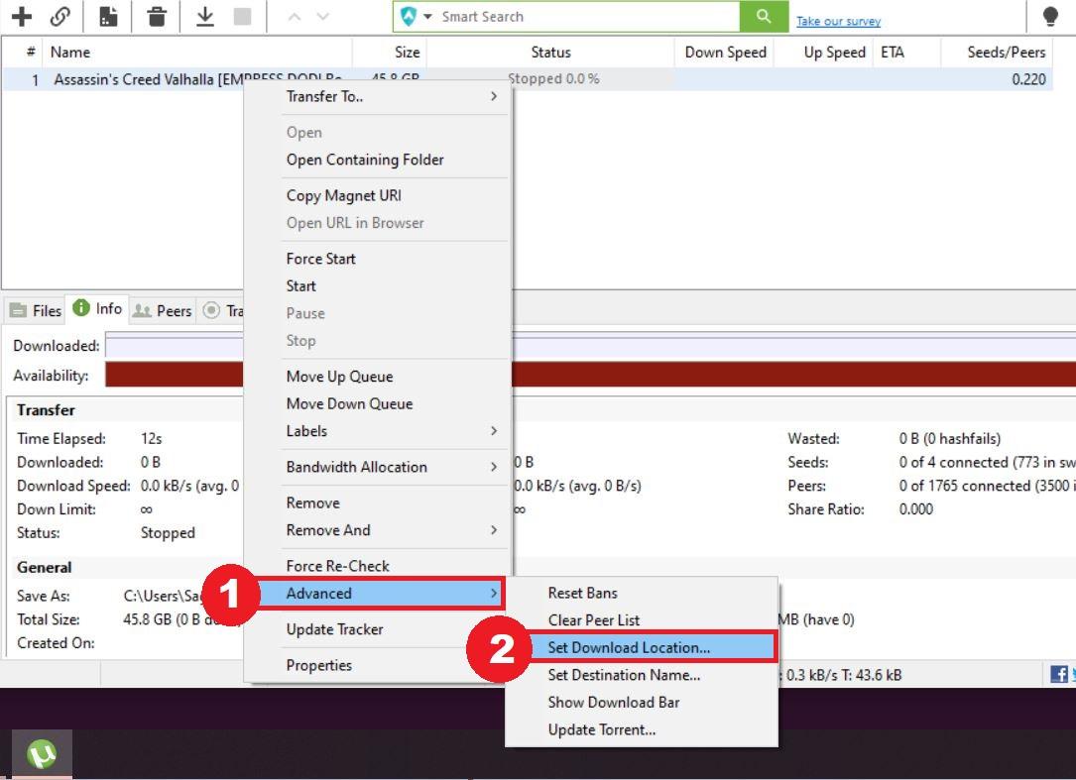Click the Add Torrent from URL link icon
1076x780 pixels.
(60, 16)
